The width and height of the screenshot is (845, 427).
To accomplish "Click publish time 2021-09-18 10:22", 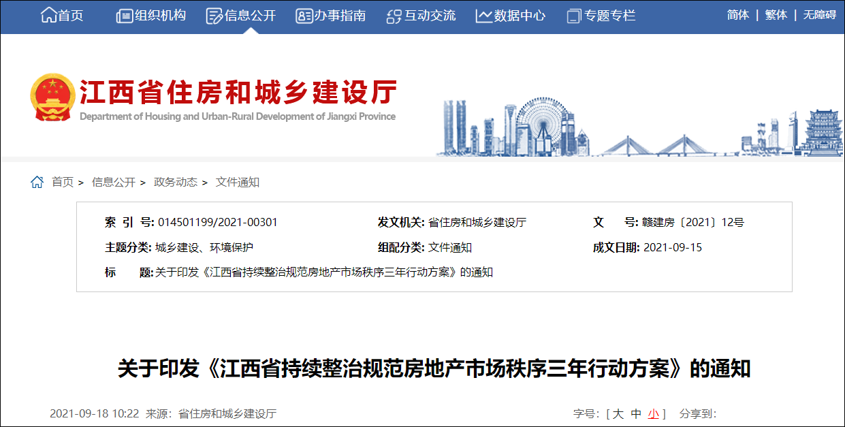I will pyautogui.click(x=95, y=413).
